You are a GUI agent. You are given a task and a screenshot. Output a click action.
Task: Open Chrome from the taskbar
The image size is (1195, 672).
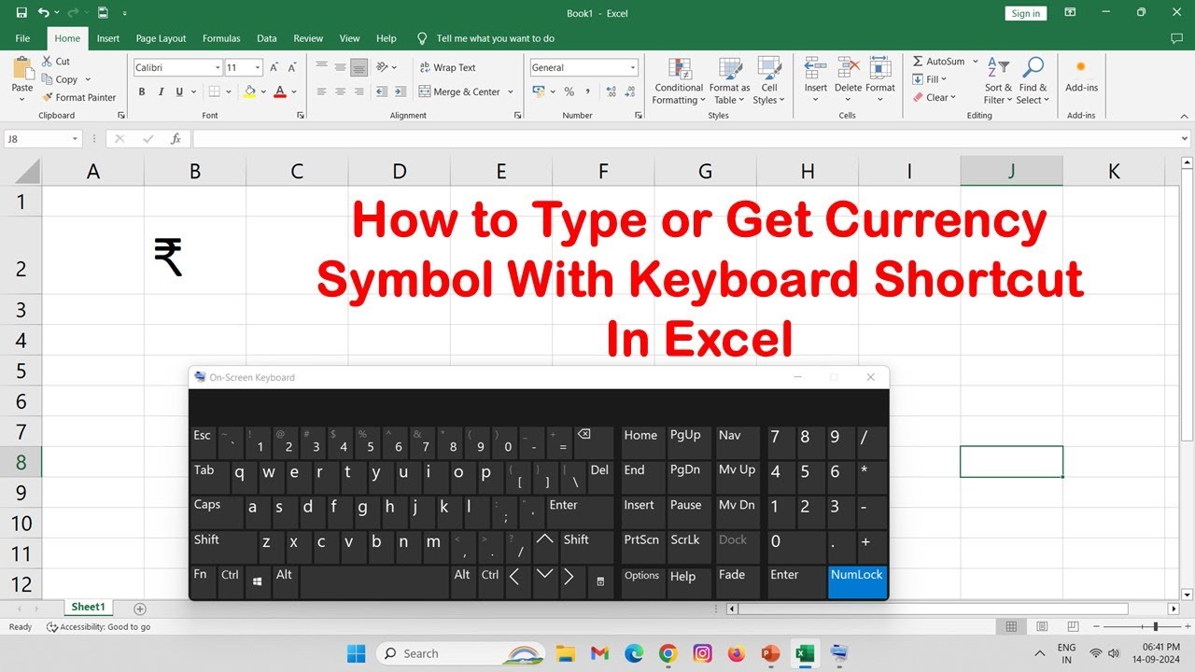pyautogui.click(x=668, y=653)
